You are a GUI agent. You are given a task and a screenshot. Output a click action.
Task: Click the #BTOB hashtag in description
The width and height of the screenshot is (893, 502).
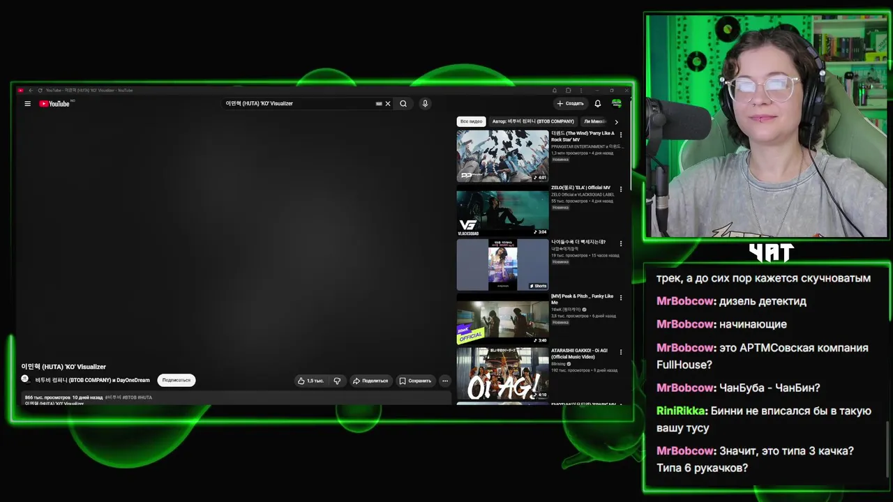(x=129, y=397)
